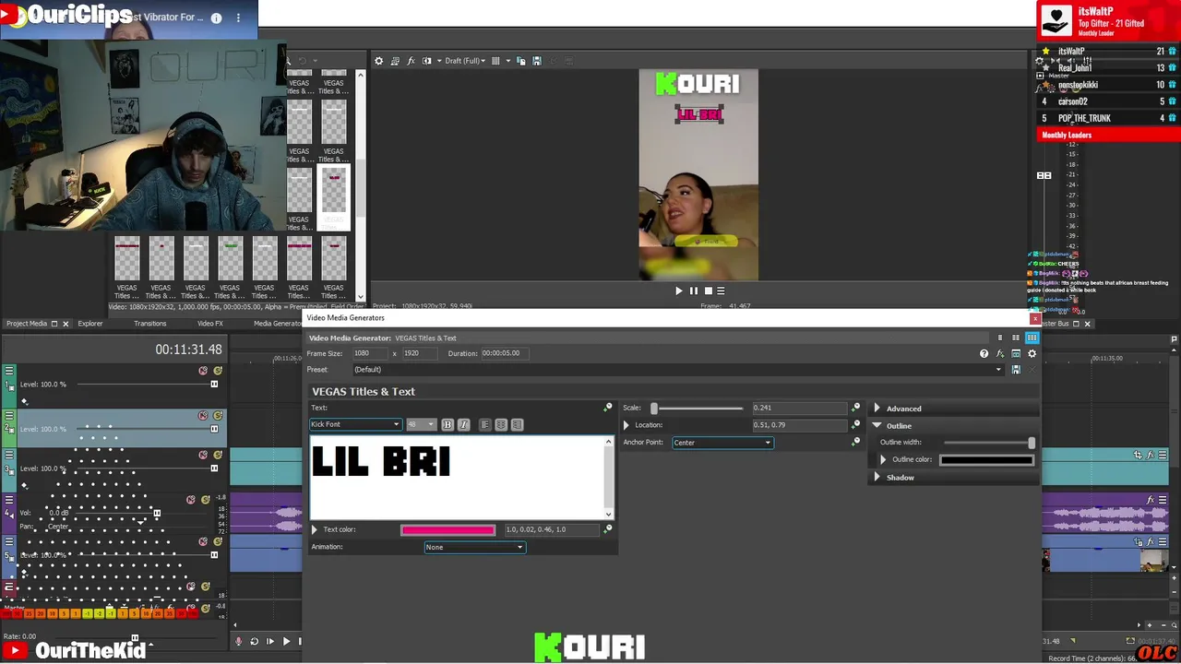Switch to Video FX tab
The image size is (1181, 664).
(210, 324)
